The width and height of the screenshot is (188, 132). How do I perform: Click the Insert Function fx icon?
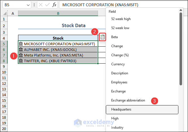[54, 5]
